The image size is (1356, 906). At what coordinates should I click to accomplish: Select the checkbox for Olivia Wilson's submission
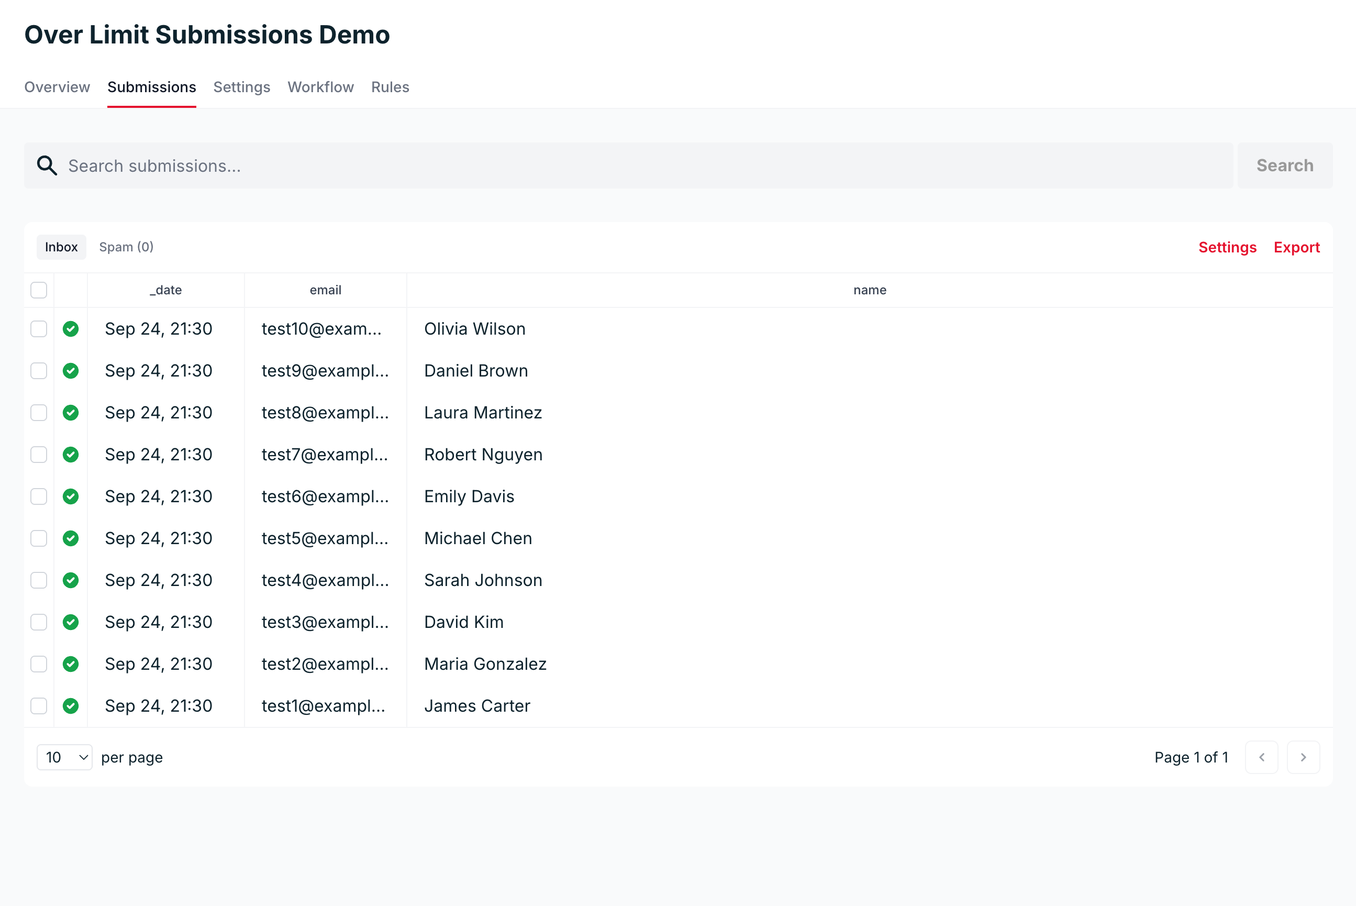pyautogui.click(x=39, y=329)
